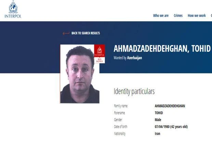212x141 pixels.
Task: Click the Date of birth label
Action: coord(121,127)
